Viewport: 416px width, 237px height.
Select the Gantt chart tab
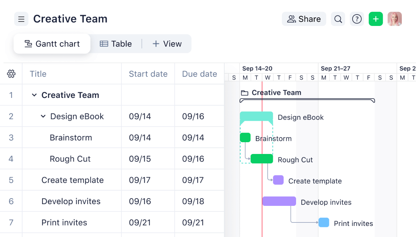coord(52,44)
